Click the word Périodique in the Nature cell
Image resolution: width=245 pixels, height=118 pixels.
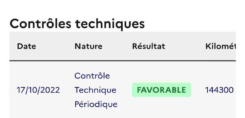pos(96,104)
